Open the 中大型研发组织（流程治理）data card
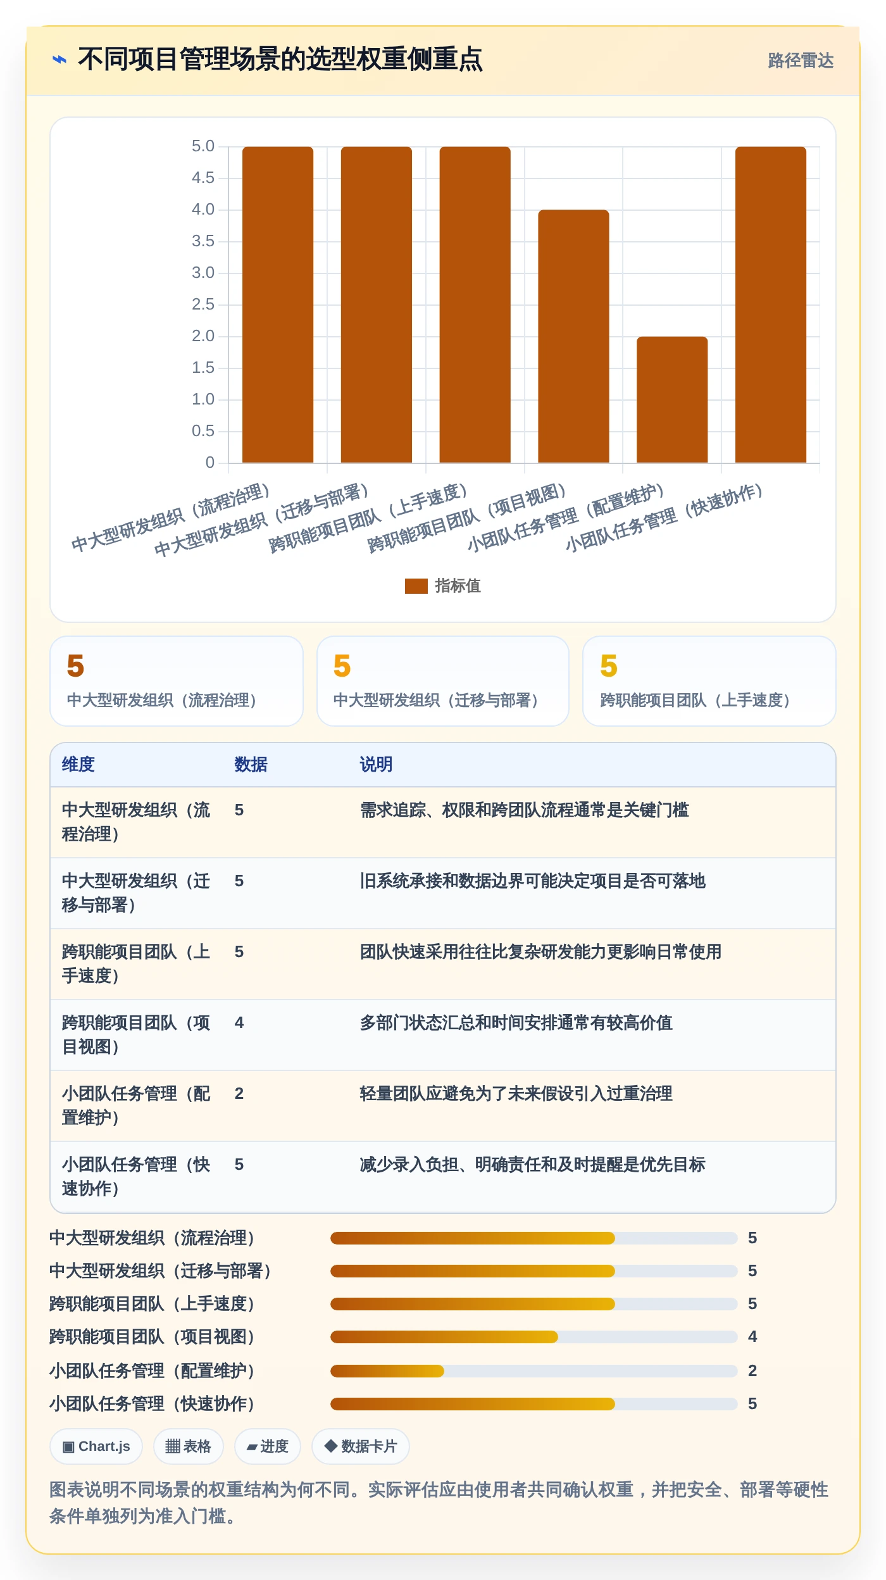886x1580 pixels. (x=177, y=681)
